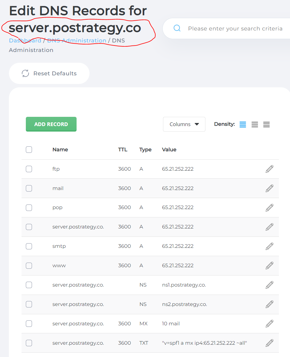The width and height of the screenshot is (290, 357).
Task: Click the Reset Defaults button
Action: (x=49, y=73)
